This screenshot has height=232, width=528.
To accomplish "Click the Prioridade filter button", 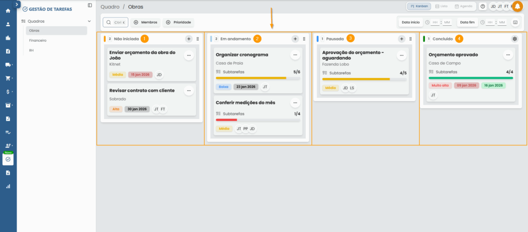I will click(x=178, y=23).
